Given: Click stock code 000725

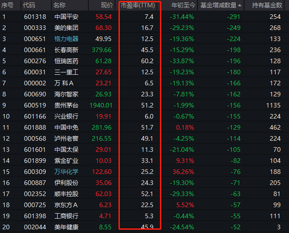Looking at the screenshot, I should (35, 205).
